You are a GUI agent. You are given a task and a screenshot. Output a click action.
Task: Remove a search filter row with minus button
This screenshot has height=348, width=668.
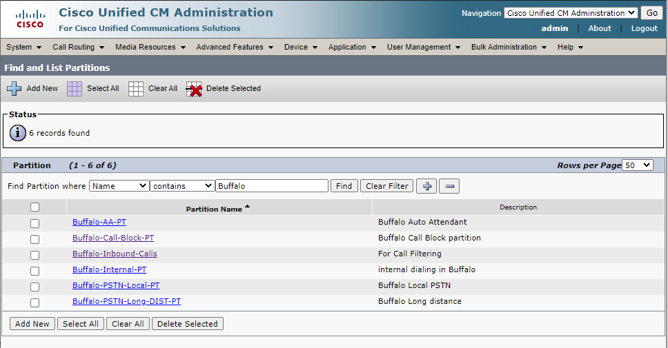pos(449,186)
